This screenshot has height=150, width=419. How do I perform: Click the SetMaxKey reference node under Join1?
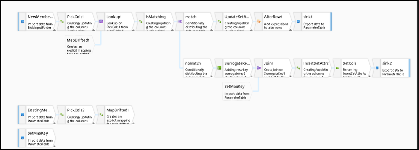[x=237, y=91]
